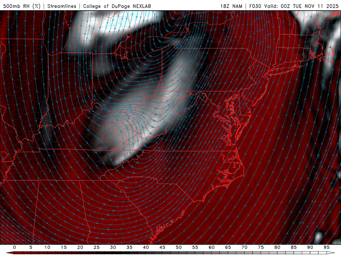
Task: Click the colorbar label "40"
Action: [146, 247]
